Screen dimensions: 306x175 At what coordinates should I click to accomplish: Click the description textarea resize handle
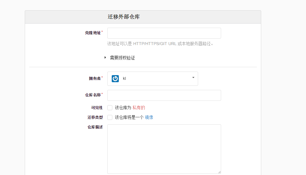(x=219, y=172)
